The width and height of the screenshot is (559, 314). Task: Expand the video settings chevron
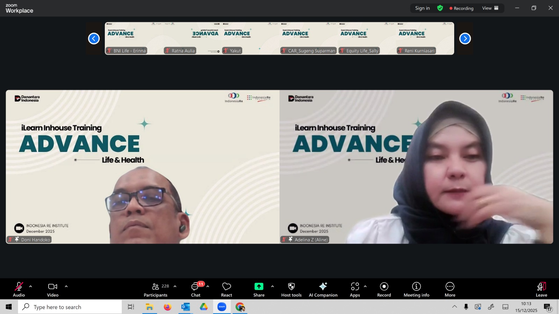(x=66, y=286)
